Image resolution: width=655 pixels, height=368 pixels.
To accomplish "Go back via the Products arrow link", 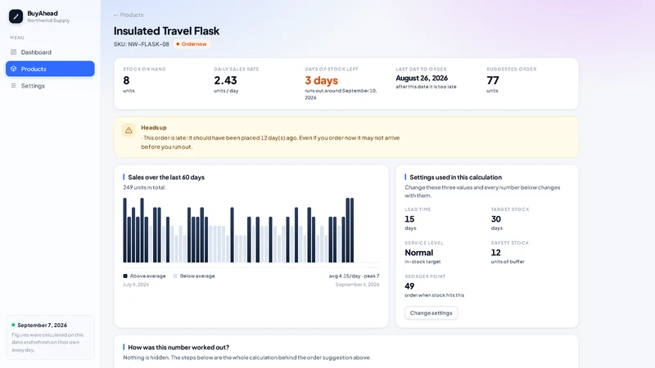I will pos(129,15).
